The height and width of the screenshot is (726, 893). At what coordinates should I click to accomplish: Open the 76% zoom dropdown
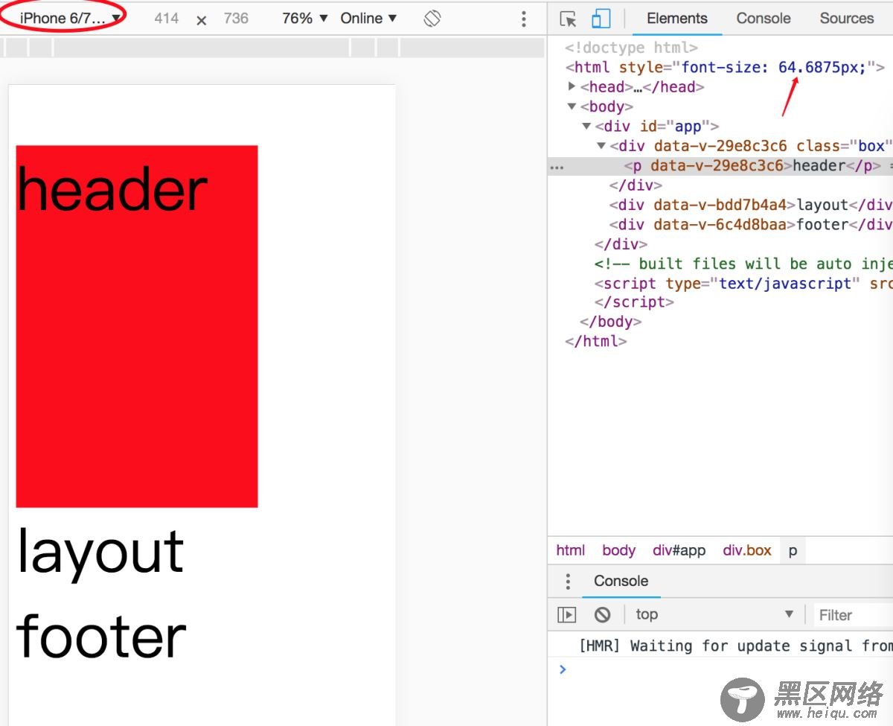pos(305,18)
